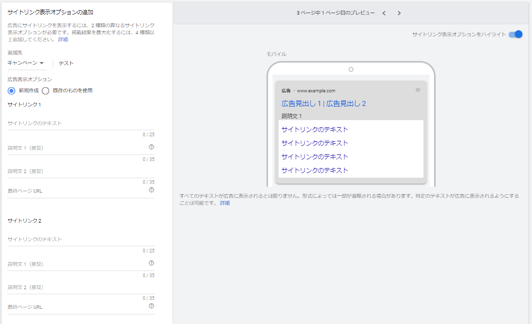Click the second サイトリンクのテキスト preview link
Image resolution: width=532 pixels, height=324 pixels.
(315, 143)
